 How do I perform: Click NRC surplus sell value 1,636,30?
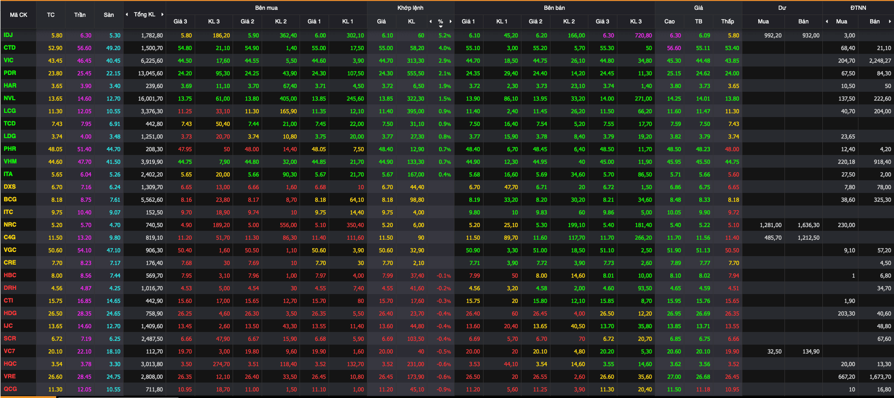point(808,225)
